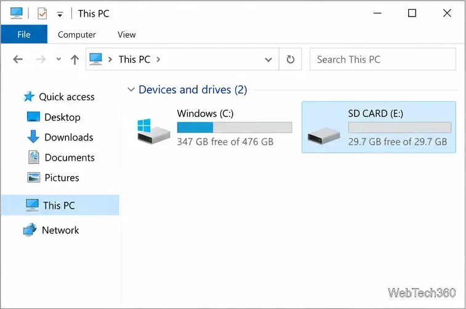Viewport: 466px width, 309px height.
Task: Click the SD CARD (E:) usage bar
Action: (x=400, y=127)
